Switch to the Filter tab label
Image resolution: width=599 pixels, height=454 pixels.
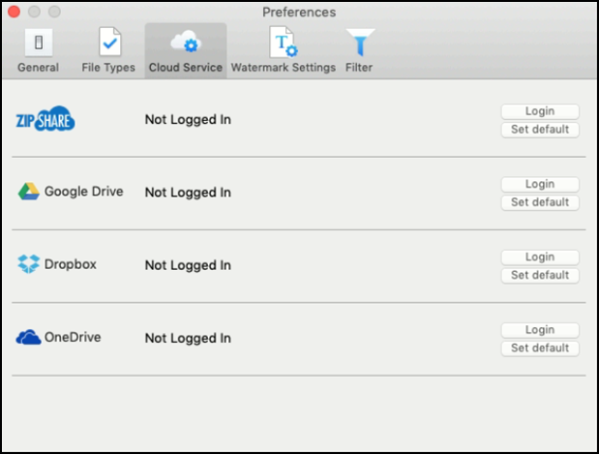coord(359,68)
